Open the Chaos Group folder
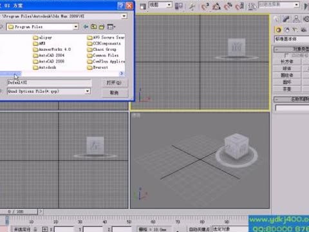The width and height of the screenshot is (309, 232). click(102, 50)
